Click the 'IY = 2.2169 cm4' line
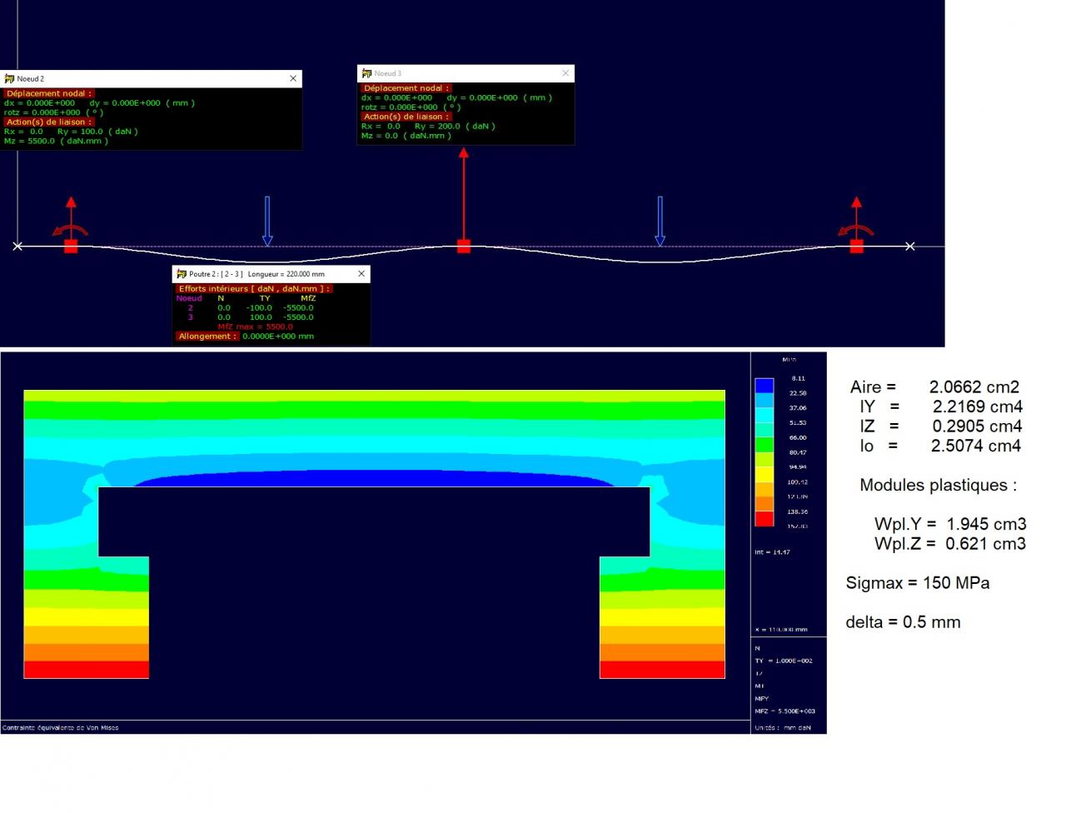 coord(941,406)
